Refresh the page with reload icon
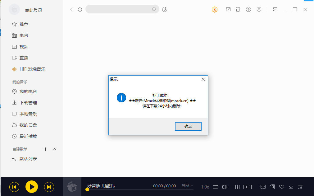314x196 pixels. 80,9
